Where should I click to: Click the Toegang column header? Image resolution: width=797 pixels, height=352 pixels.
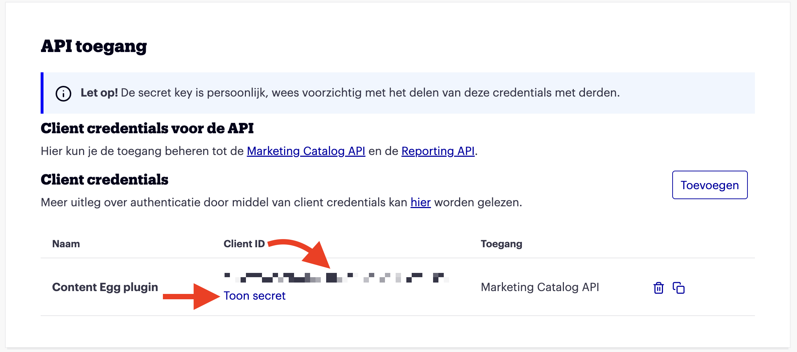(501, 244)
